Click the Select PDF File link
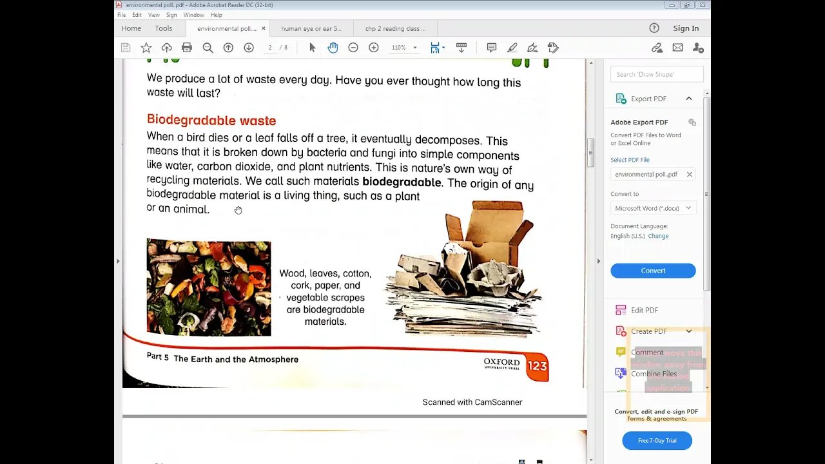This screenshot has height=464, width=825. click(x=630, y=160)
